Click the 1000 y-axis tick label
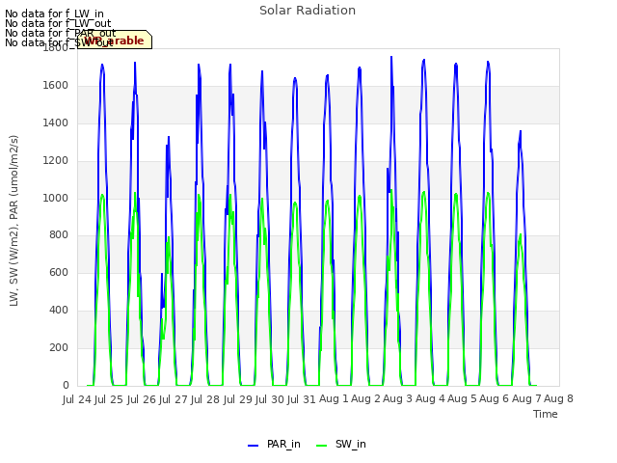This screenshot has width=617, height=463. (56, 198)
